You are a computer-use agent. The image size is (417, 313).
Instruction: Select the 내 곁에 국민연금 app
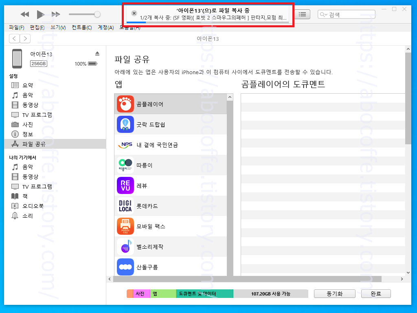[171, 145]
